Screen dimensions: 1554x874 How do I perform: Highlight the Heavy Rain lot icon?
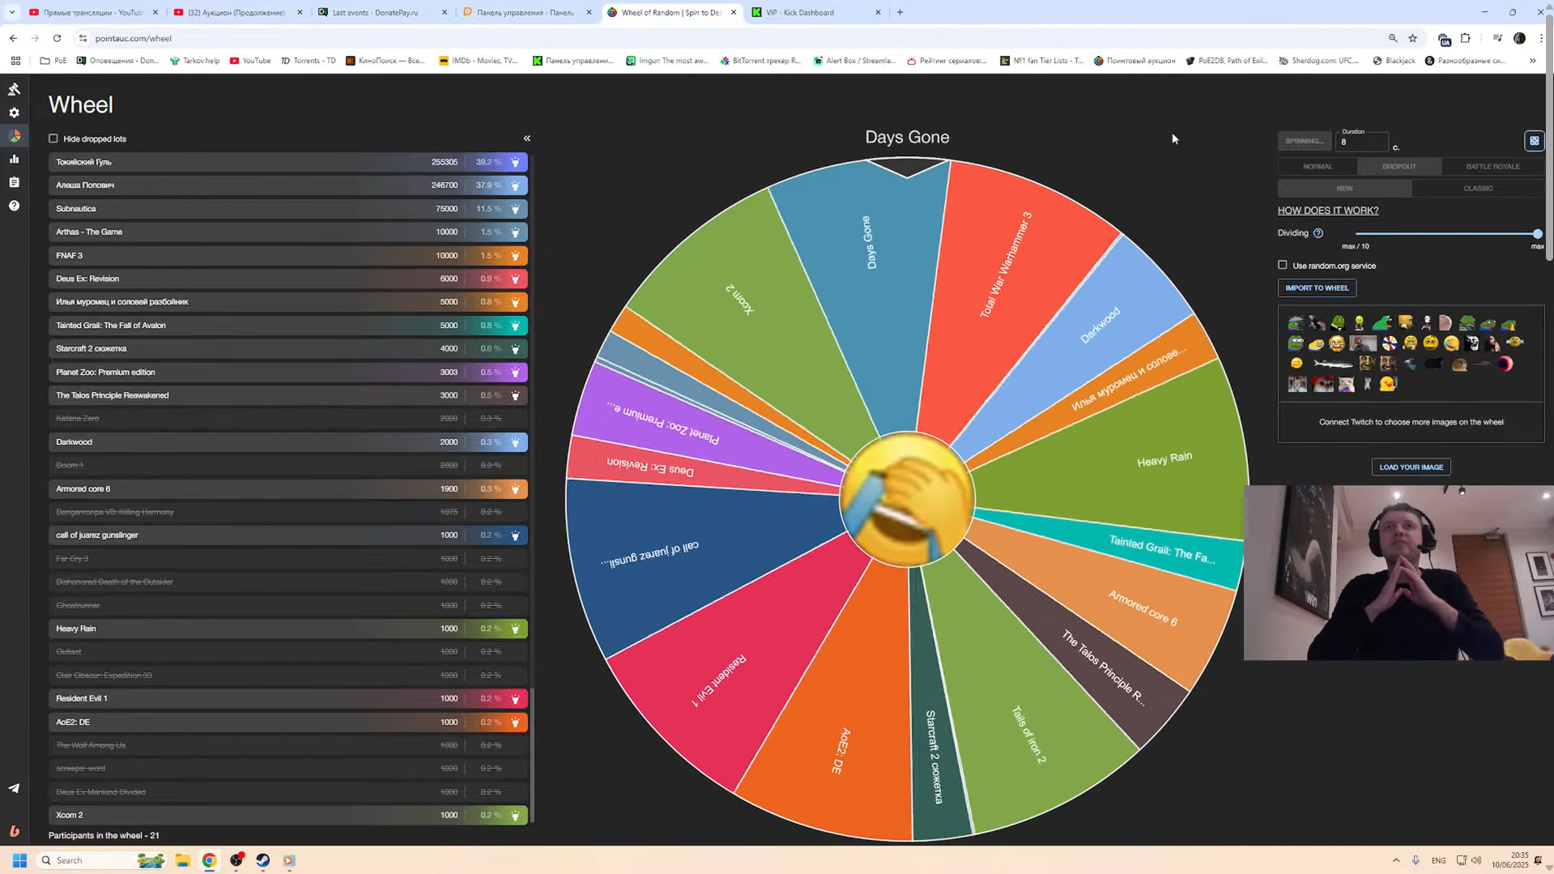point(515,629)
